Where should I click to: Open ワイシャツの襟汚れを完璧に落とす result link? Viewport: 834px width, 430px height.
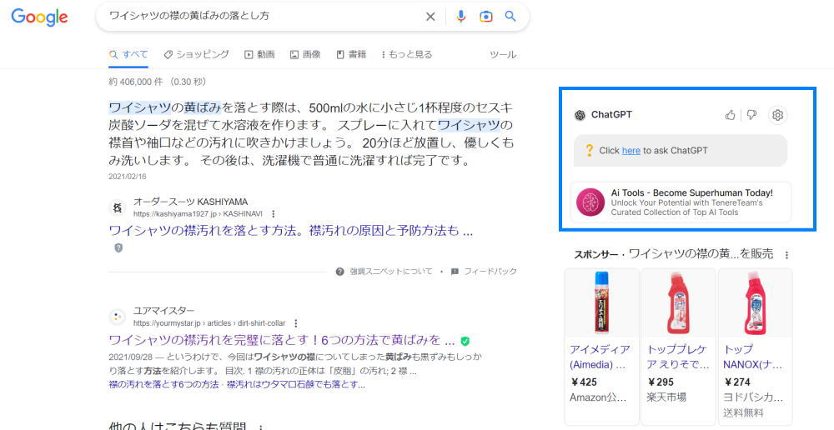282,340
